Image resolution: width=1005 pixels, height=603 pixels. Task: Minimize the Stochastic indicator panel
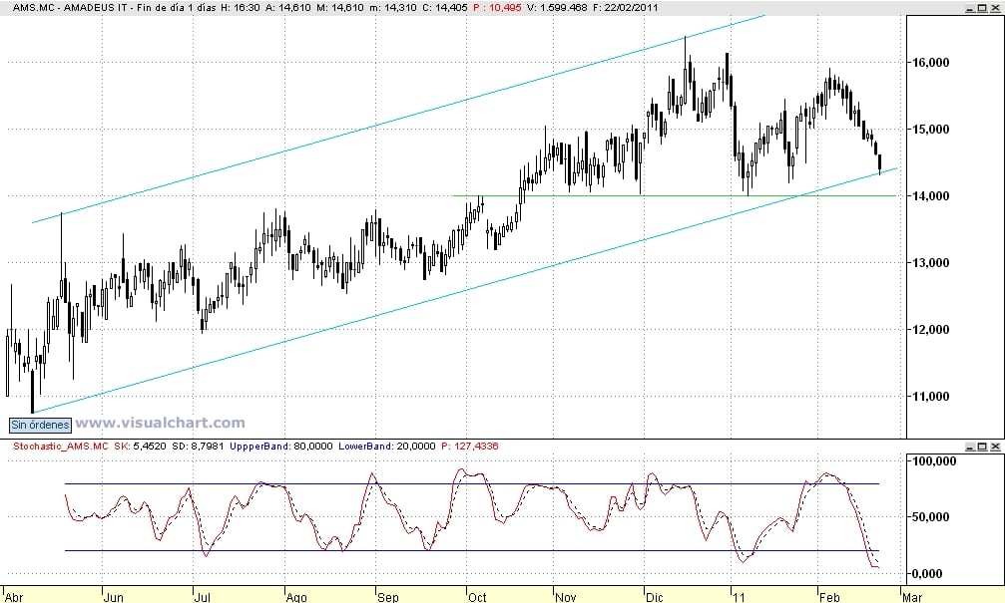click(970, 447)
